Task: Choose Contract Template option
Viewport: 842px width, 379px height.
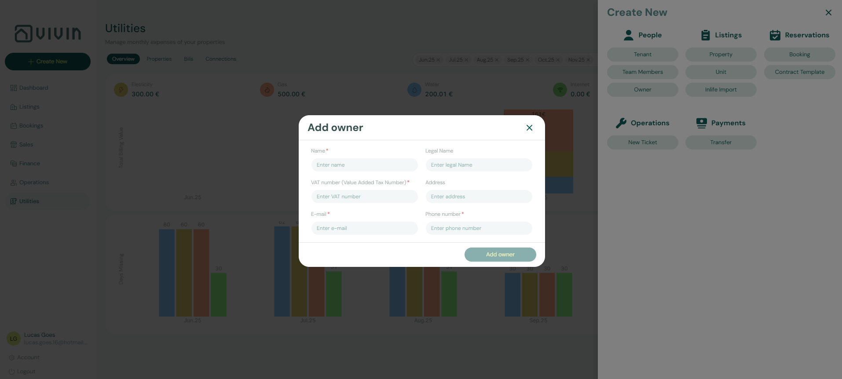Action: 799,72
